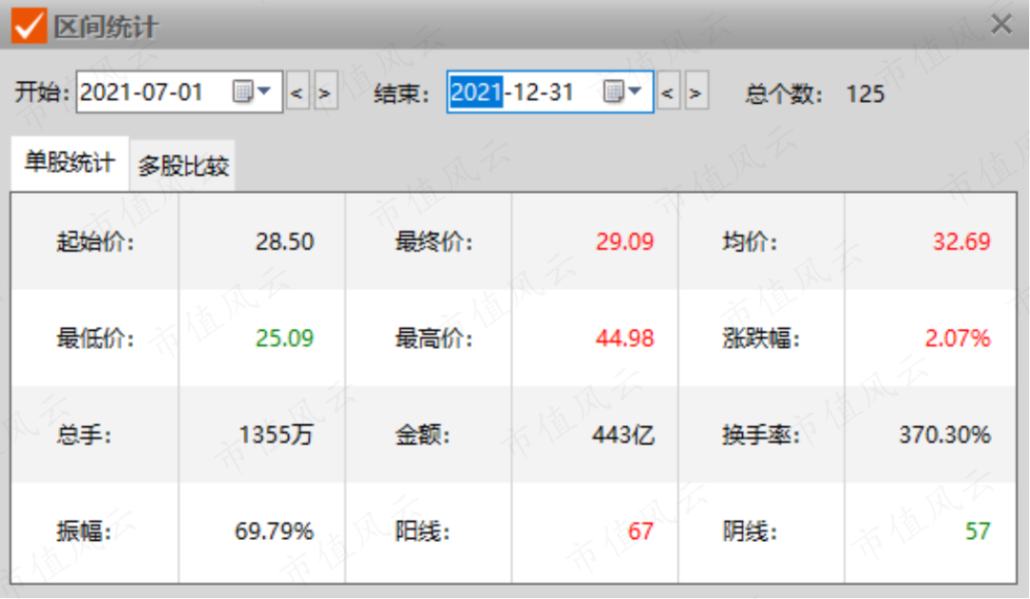Select the 均价 value 32.69
This screenshot has width=1030, height=599.
(961, 241)
